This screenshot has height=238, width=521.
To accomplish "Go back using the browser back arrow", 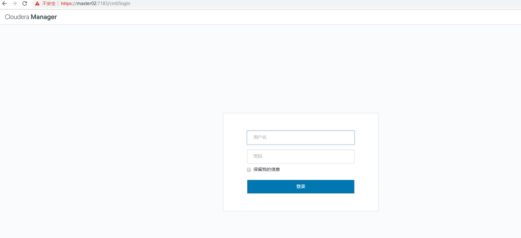I will point(4,3).
